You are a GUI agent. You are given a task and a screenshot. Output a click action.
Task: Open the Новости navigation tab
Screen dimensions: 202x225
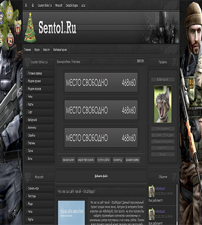click(x=46, y=50)
